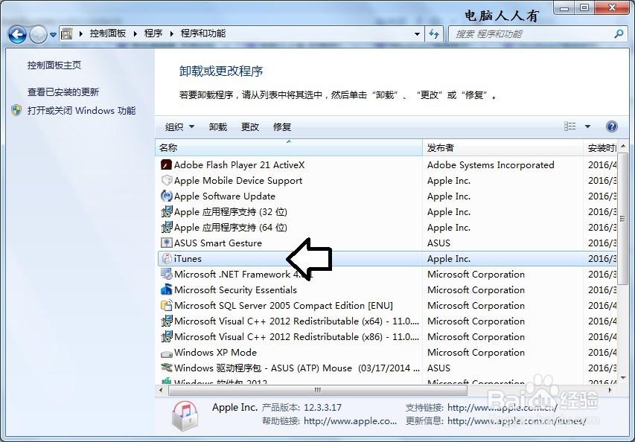Open the address bar history dropdown
This screenshot has height=442, width=635.
(x=417, y=34)
